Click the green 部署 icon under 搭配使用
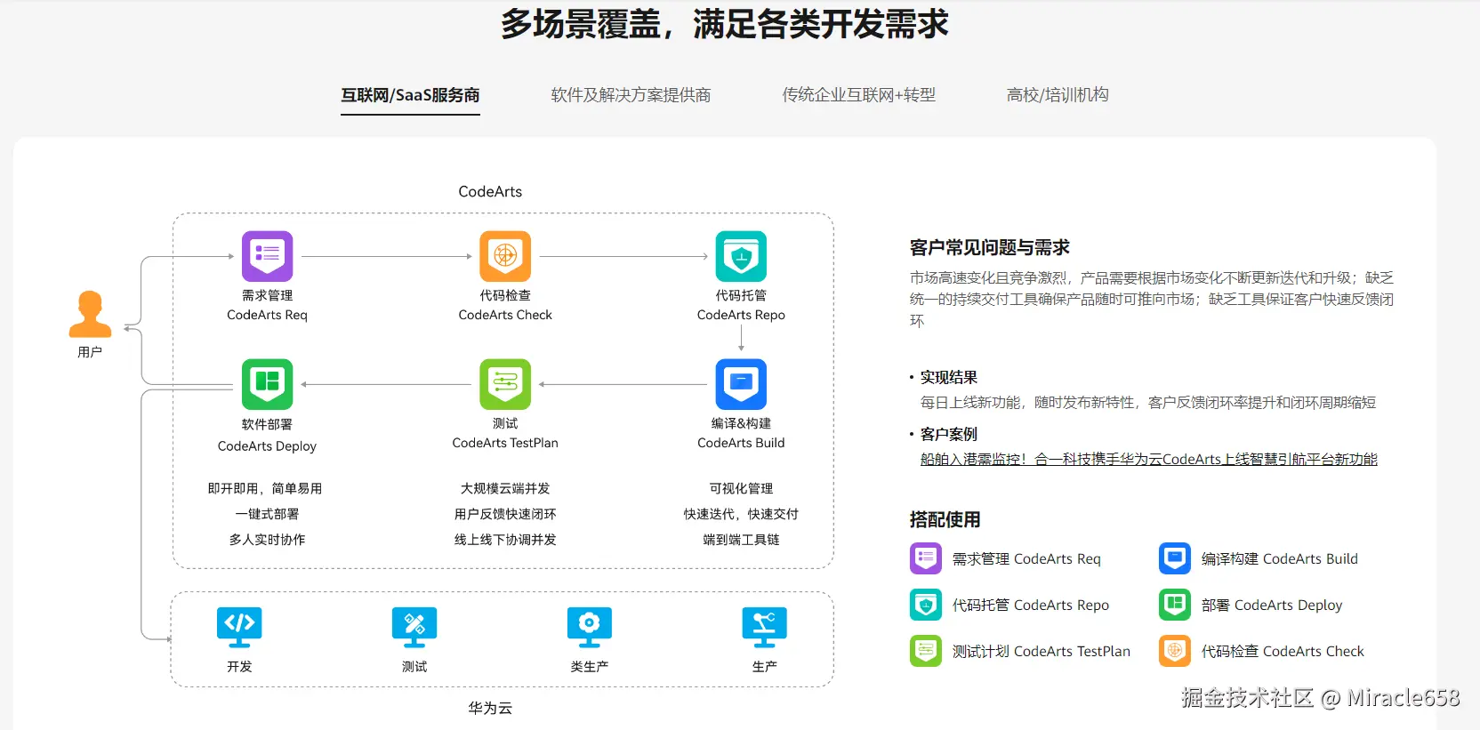This screenshot has width=1480, height=730. point(1175,605)
